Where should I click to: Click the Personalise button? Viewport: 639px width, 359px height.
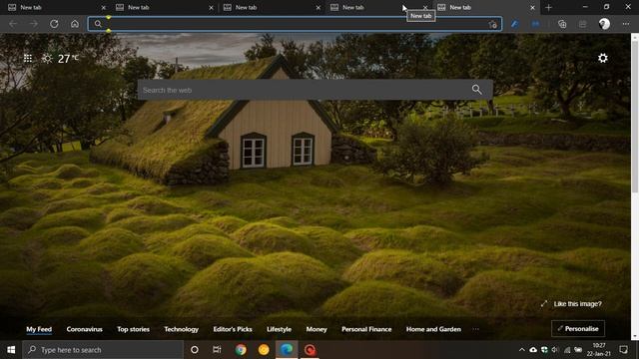578,328
